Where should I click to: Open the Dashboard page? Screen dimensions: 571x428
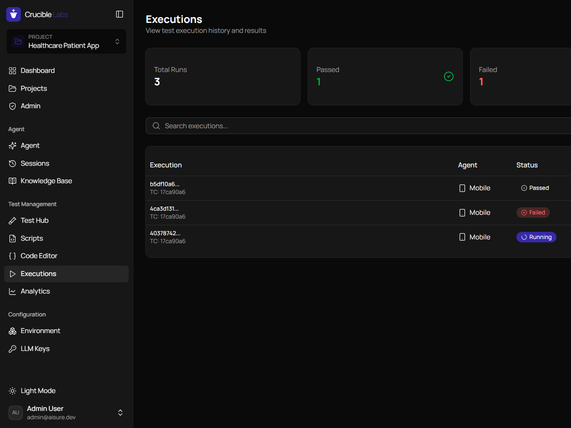66,71
